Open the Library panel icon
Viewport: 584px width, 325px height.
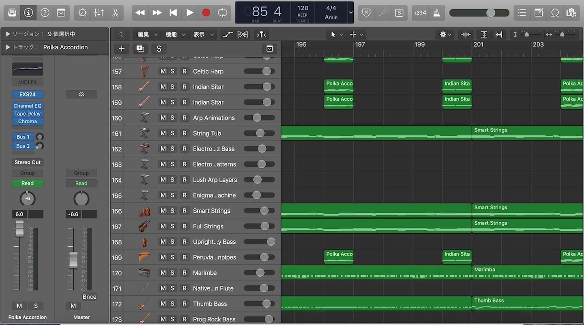point(12,13)
